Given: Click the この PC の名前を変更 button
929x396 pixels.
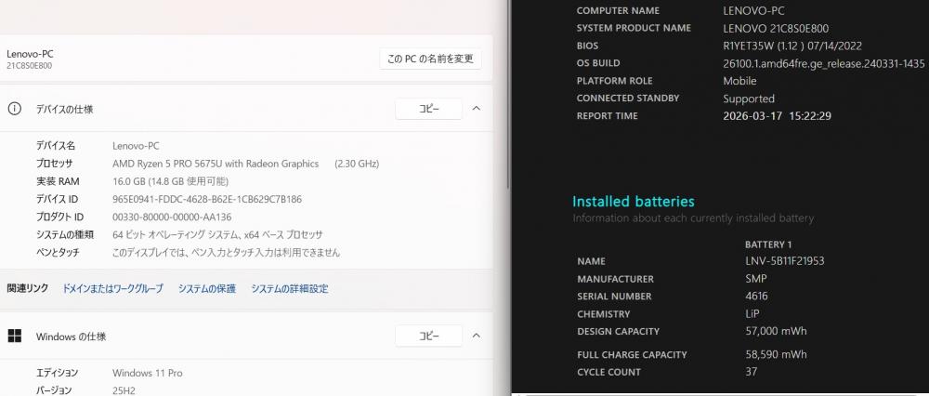Looking at the screenshot, I should point(430,59).
